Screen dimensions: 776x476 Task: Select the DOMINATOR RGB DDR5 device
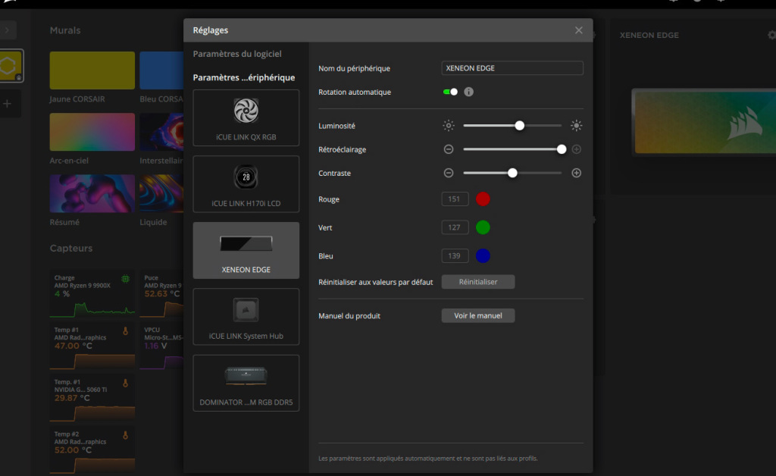pyautogui.click(x=246, y=383)
